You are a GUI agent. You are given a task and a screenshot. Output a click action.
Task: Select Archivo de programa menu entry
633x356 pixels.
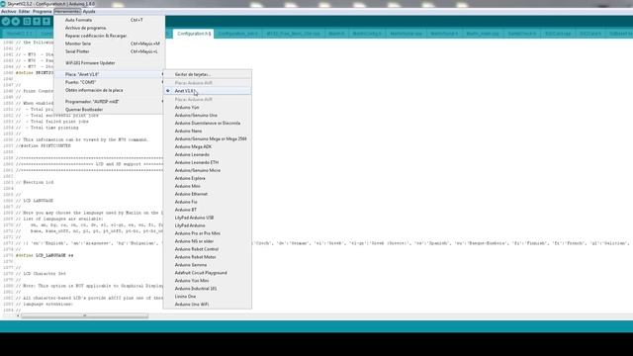click(110, 28)
